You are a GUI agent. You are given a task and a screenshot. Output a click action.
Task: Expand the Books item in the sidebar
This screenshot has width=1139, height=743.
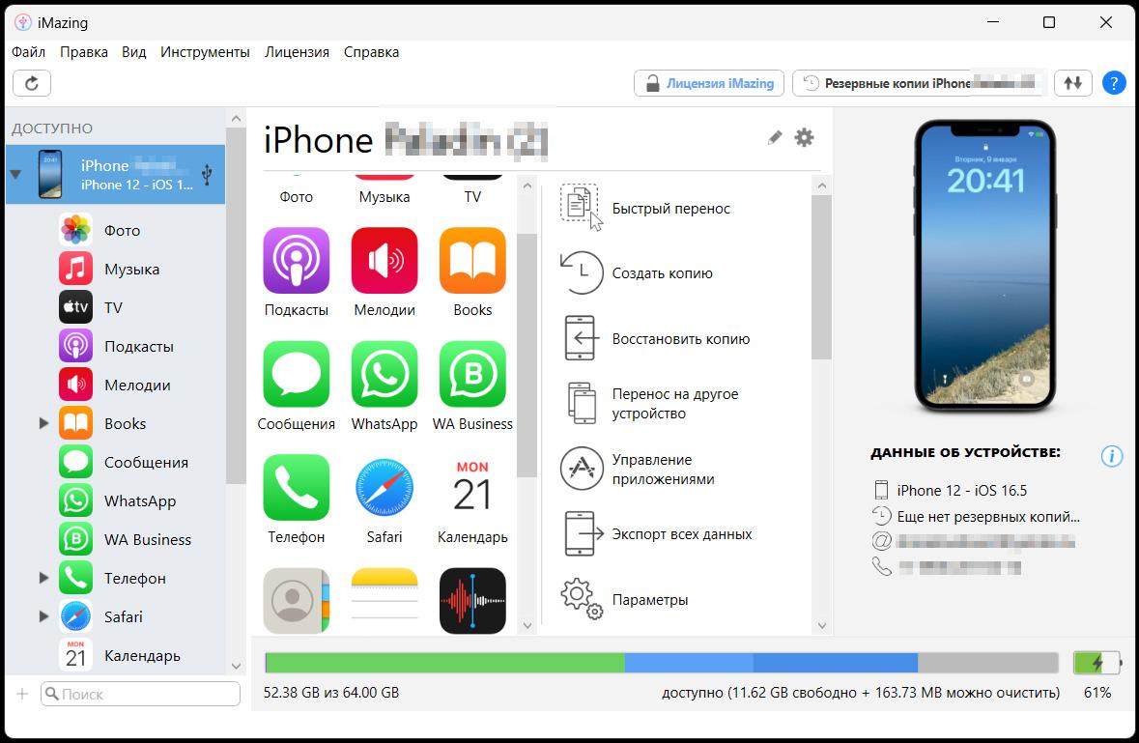(x=43, y=423)
